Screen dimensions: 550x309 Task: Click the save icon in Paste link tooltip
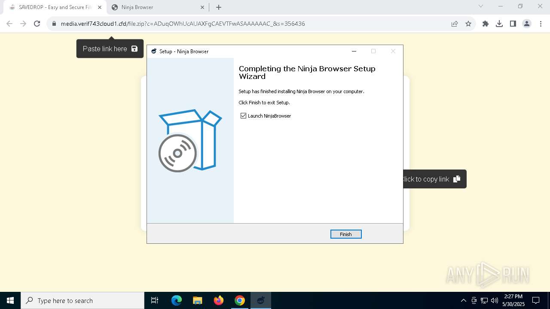(x=134, y=48)
